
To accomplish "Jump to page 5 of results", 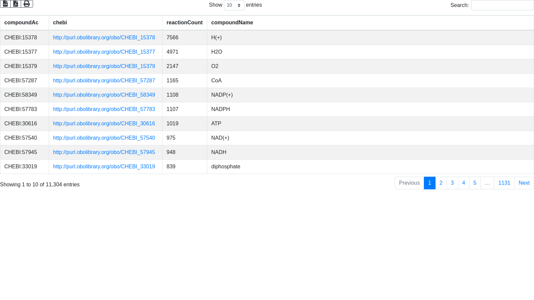I will coord(475,183).
